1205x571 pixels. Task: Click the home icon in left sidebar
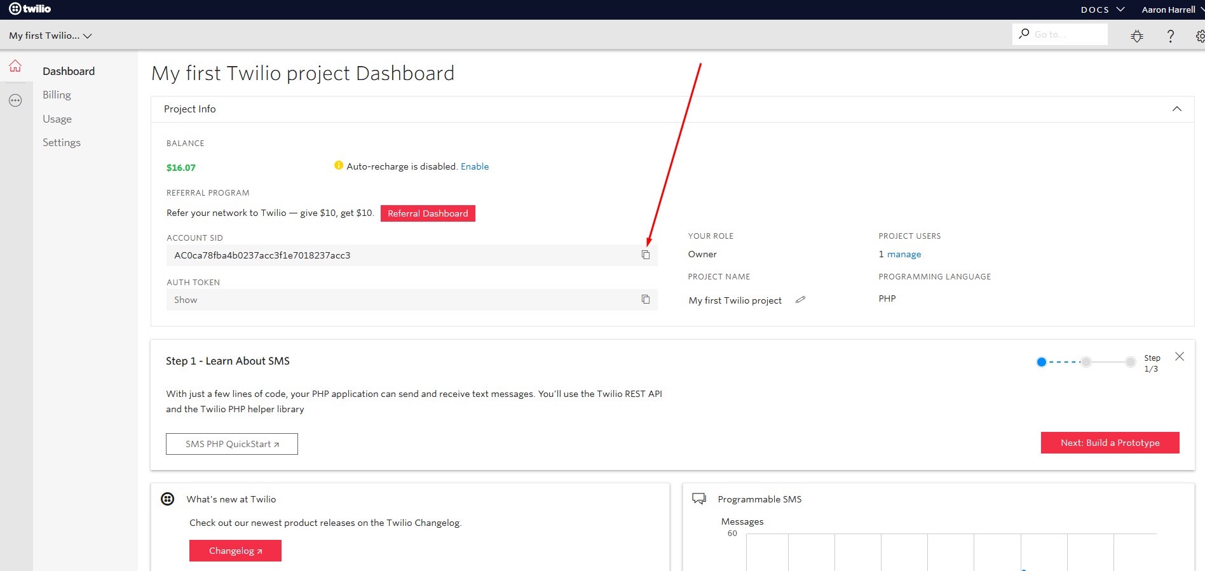coord(15,66)
